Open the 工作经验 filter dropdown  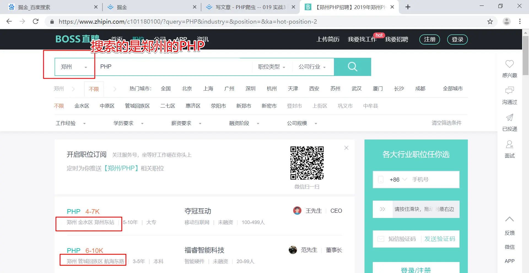point(71,123)
